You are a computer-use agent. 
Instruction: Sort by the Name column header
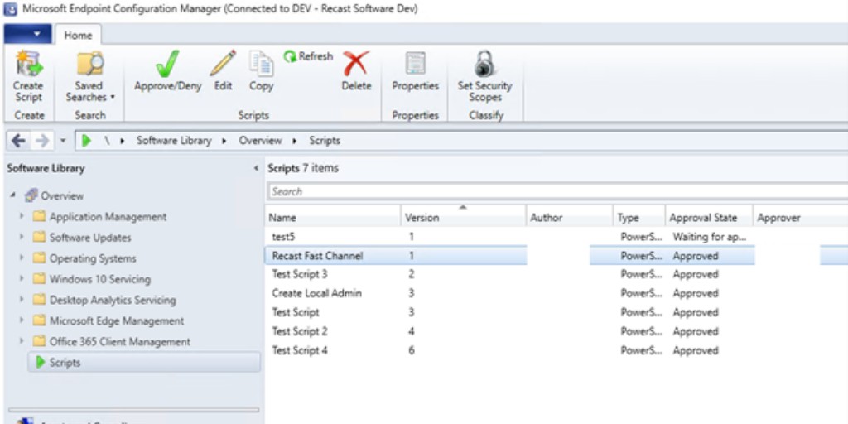(x=333, y=218)
